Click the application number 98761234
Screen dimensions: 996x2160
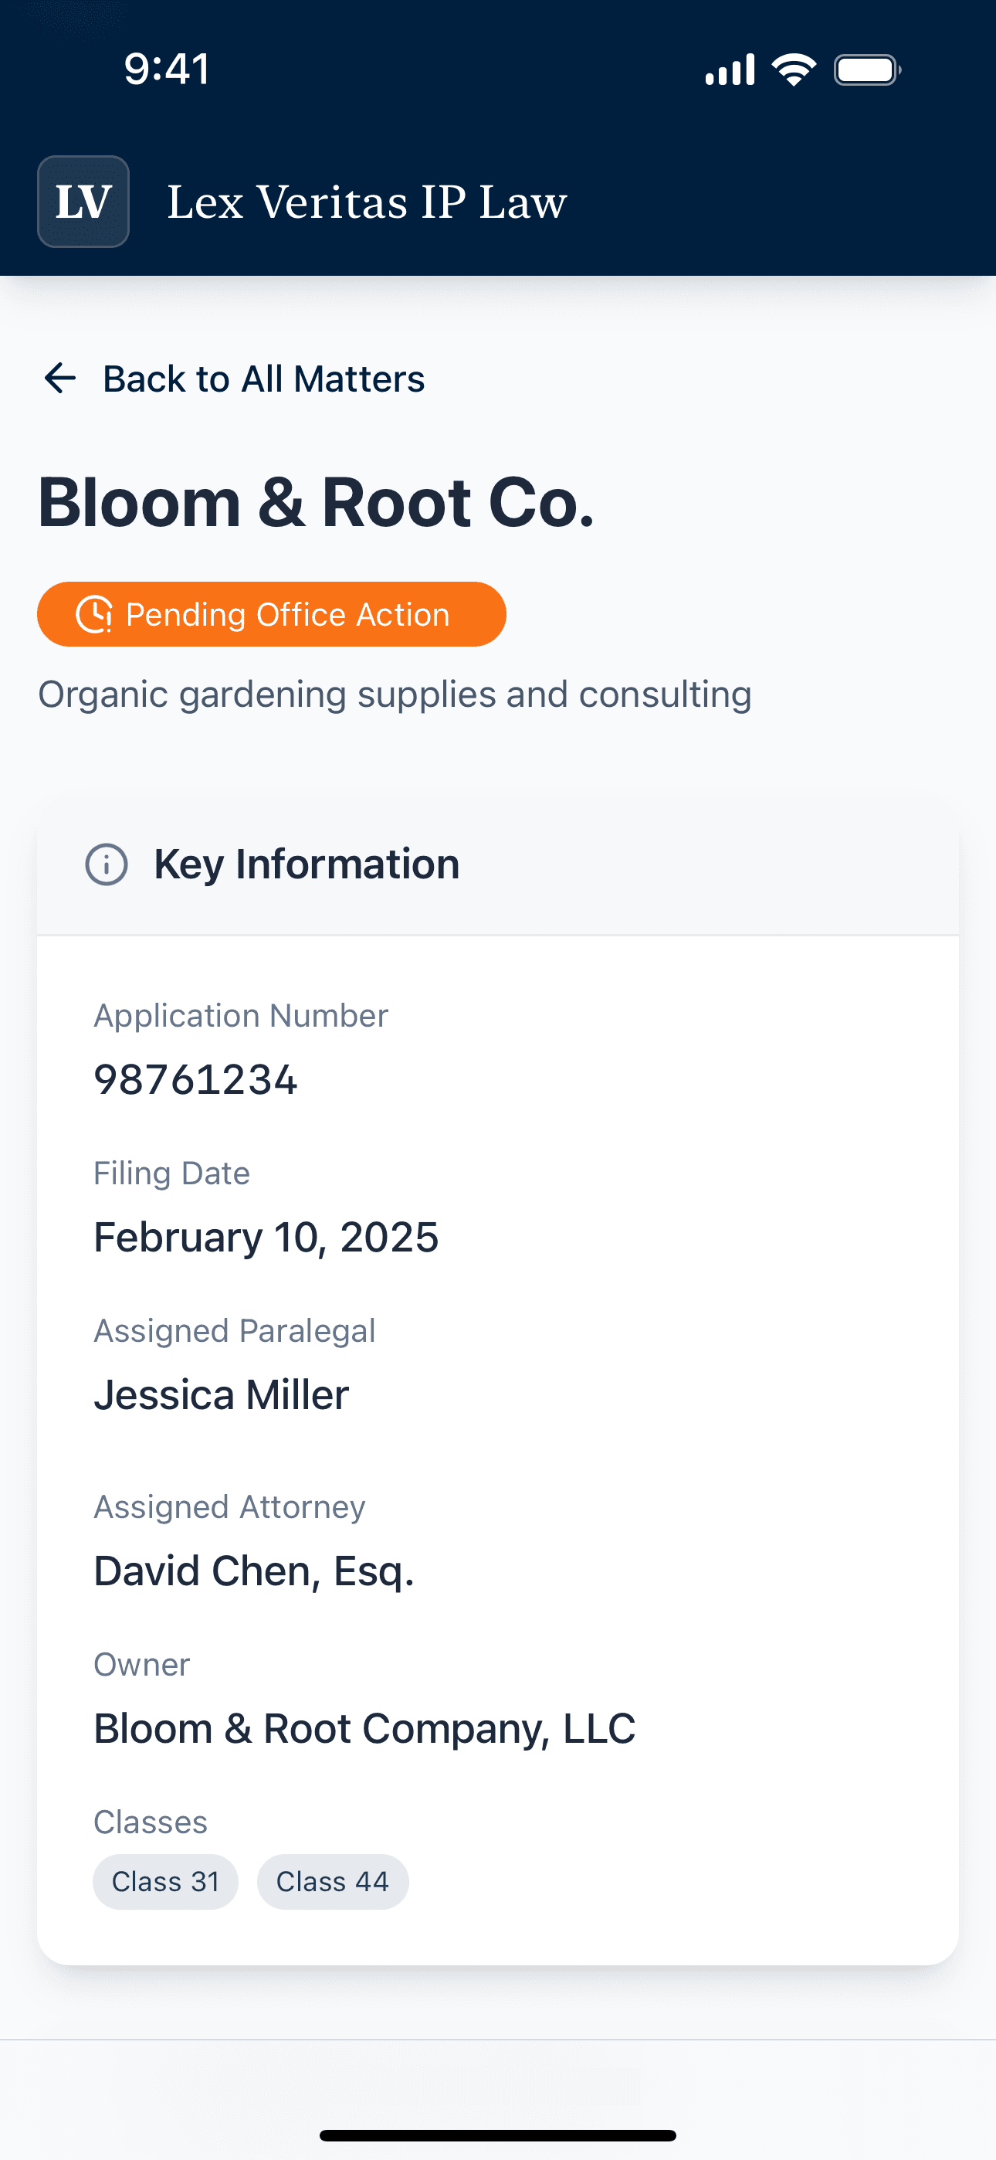coord(195,1079)
